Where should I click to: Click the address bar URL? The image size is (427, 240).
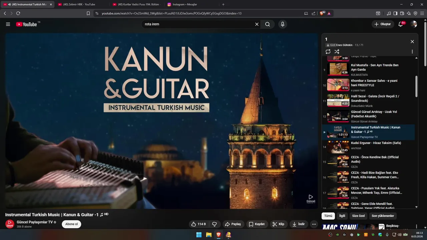[171, 13]
